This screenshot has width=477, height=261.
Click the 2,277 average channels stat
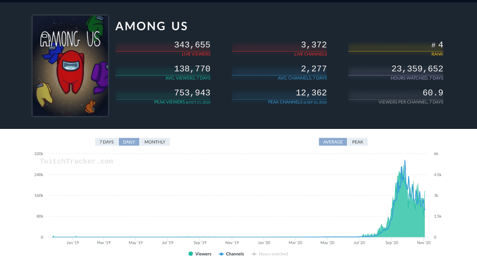coord(313,69)
